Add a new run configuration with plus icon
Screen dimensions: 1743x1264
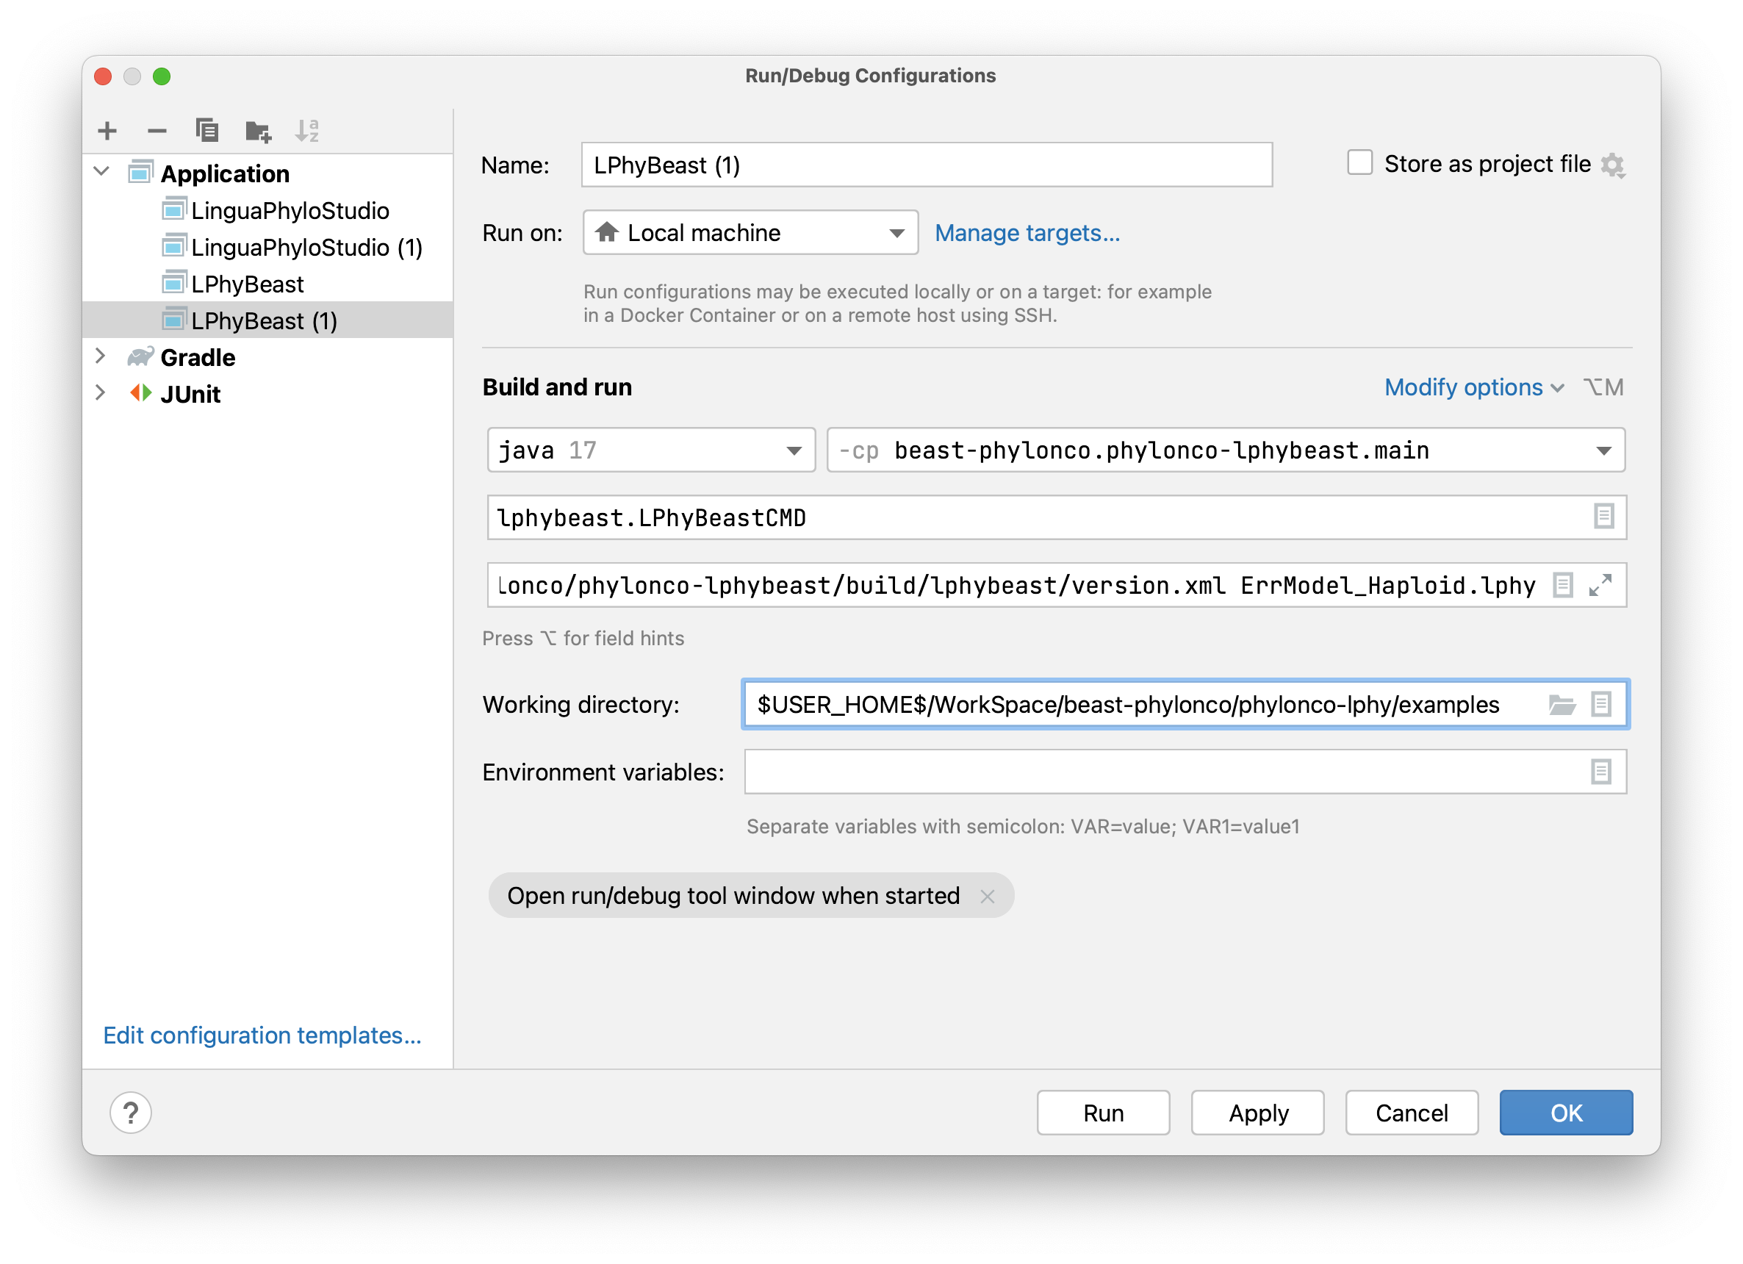point(107,132)
